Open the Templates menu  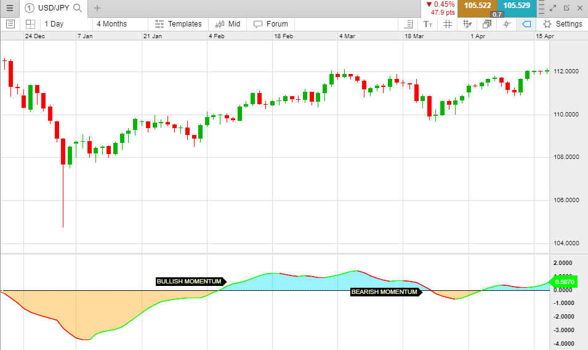[179, 24]
